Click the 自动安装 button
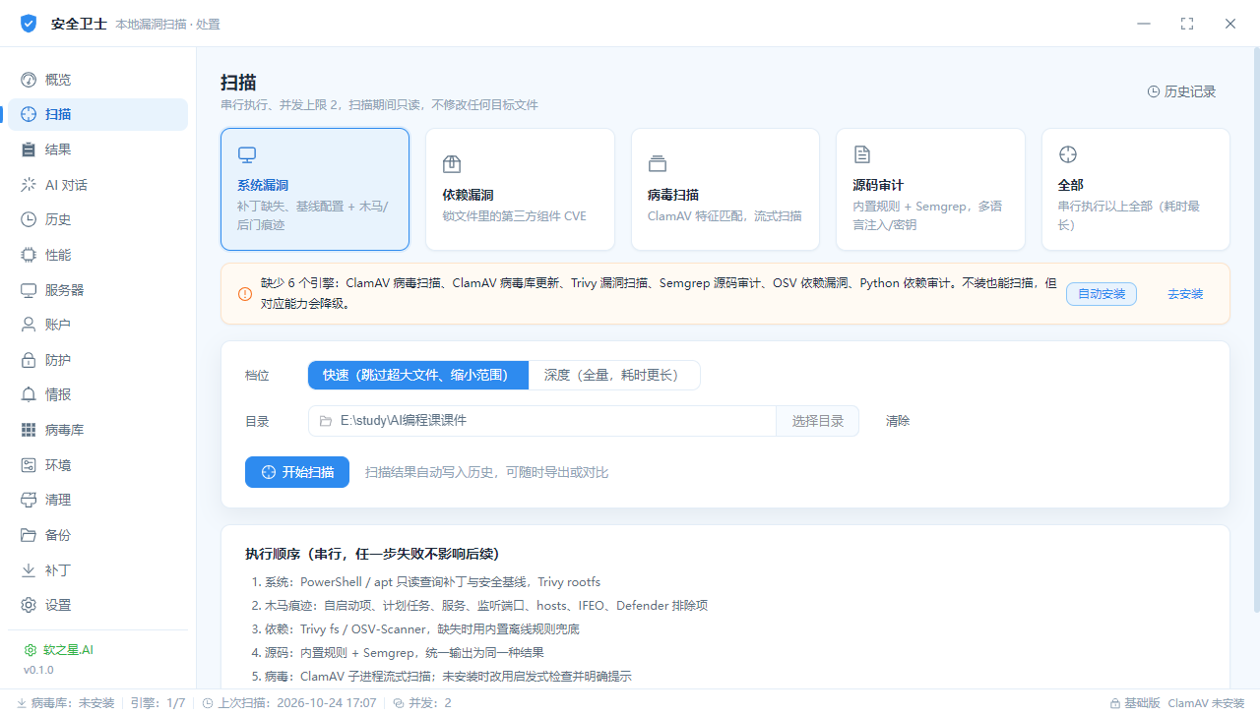This screenshot has width=1260, height=716. [x=1102, y=293]
